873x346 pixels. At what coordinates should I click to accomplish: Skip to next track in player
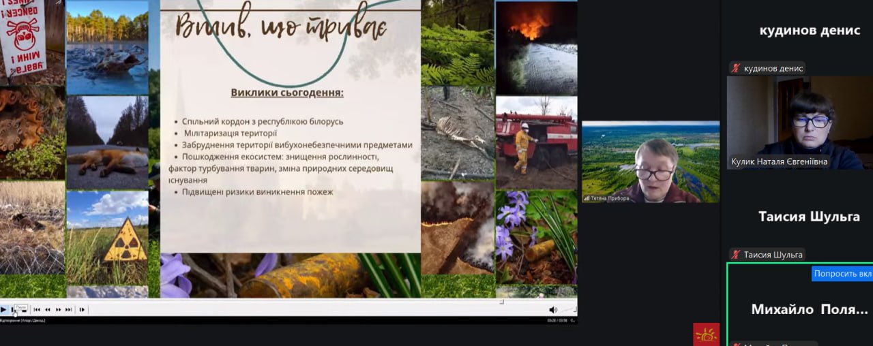[x=68, y=309]
